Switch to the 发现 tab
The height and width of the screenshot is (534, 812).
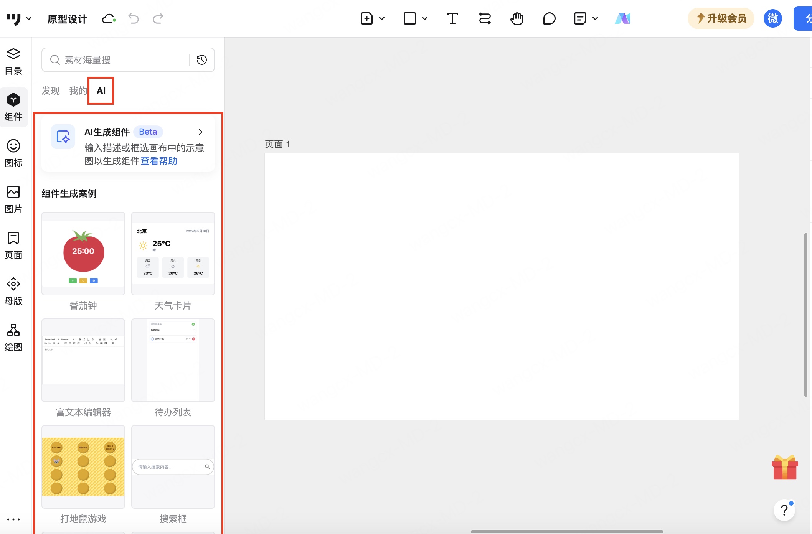[51, 91]
